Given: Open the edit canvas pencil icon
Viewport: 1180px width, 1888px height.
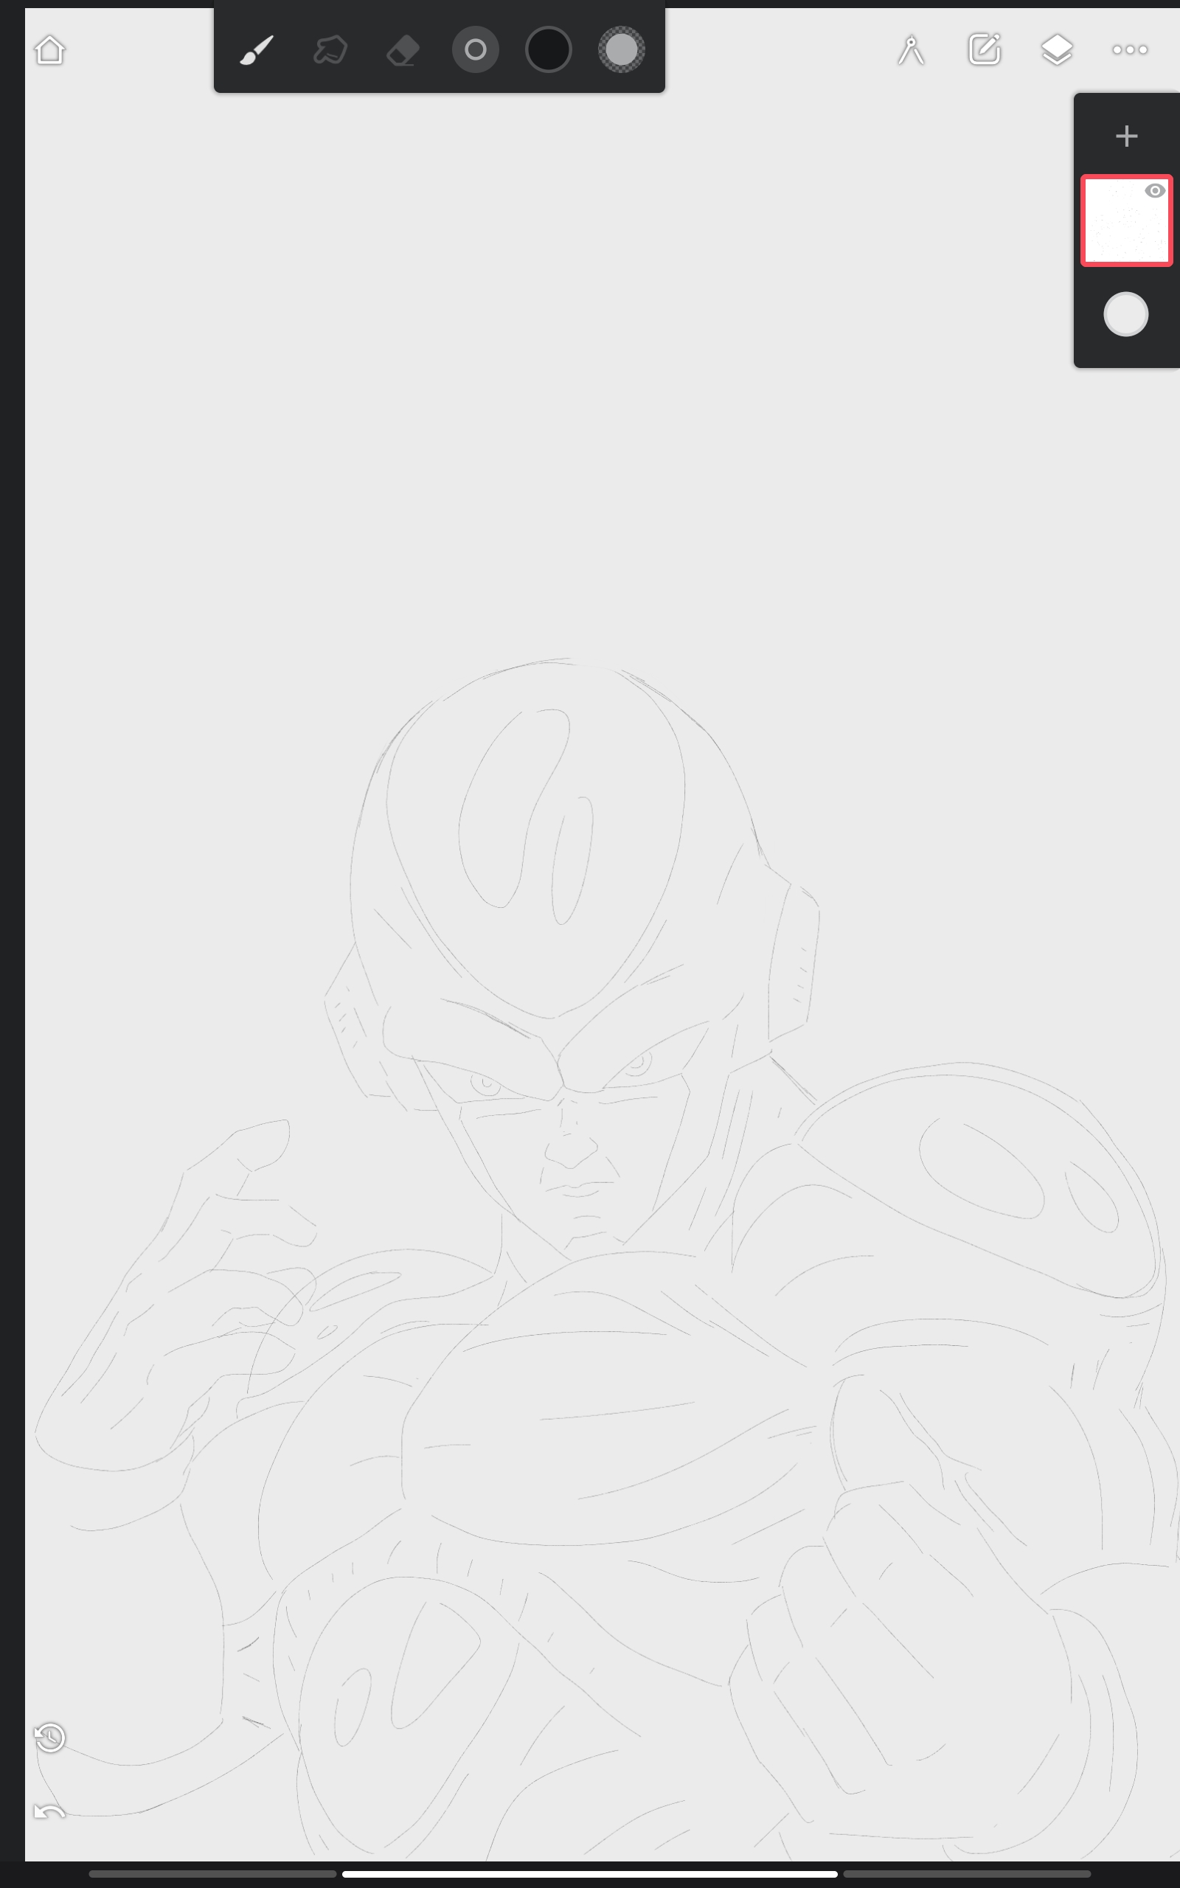Looking at the screenshot, I should [x=984, y=49].
